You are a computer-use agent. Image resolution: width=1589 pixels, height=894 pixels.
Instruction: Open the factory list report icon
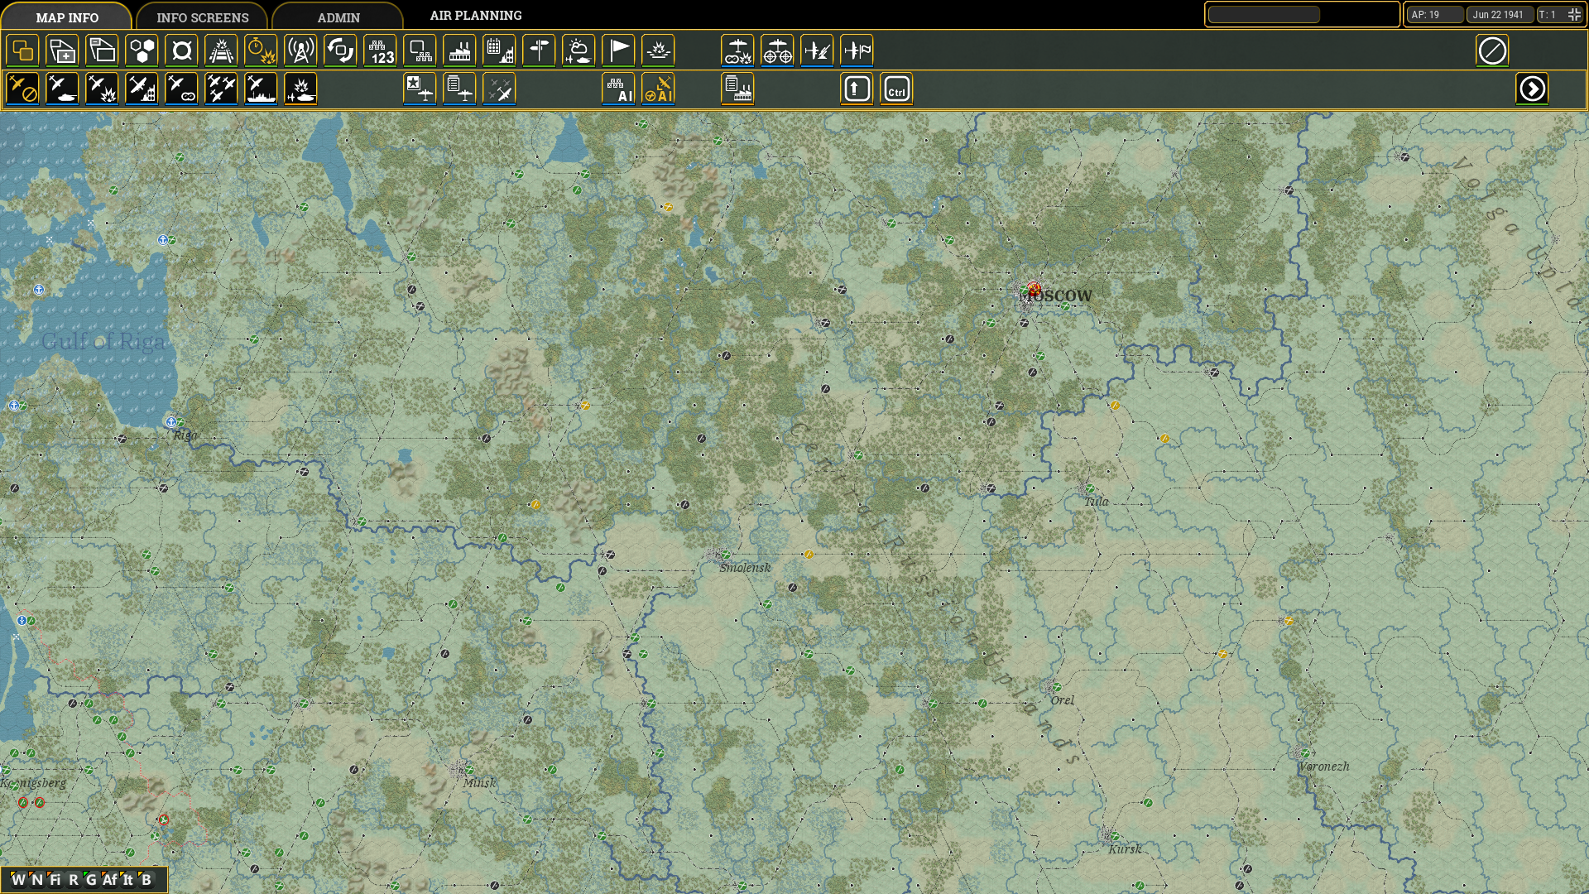[x=737, y=89]
